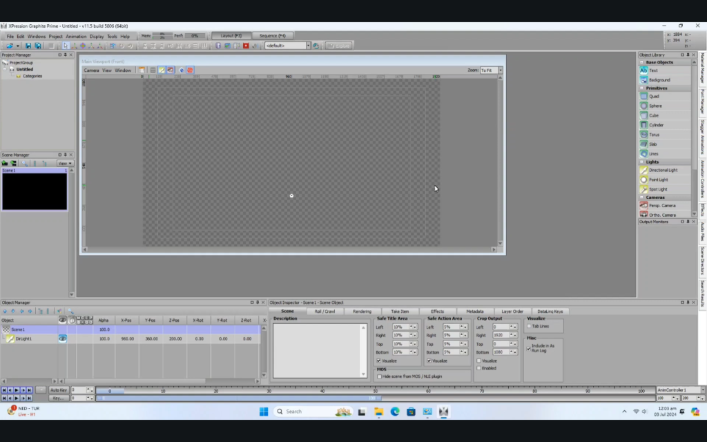
Task: Select the Ortho. Camera object
Action: click(x=665, y=215)
